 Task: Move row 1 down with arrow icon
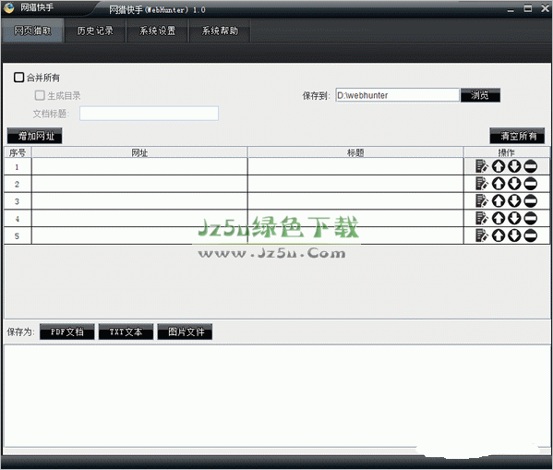click(514, 166)
